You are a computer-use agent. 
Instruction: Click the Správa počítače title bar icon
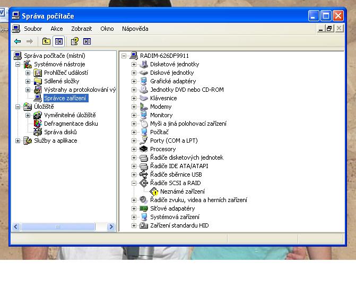(x=16, y=16)
